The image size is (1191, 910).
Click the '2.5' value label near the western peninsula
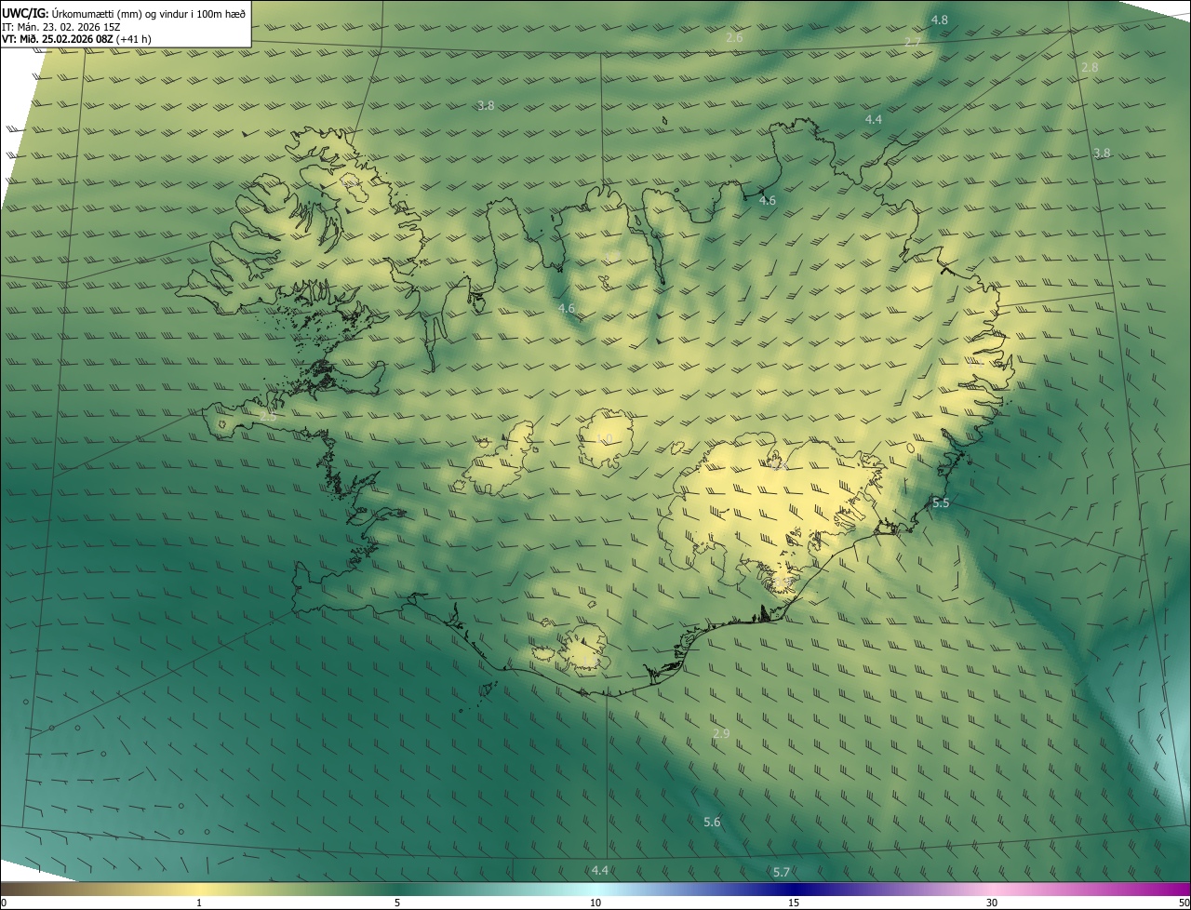tap(268, 417)
